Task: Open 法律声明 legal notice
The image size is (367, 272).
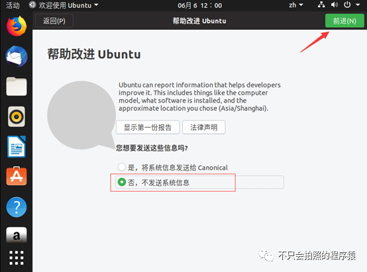Action: pyautogui.click(x=204, y=127)
